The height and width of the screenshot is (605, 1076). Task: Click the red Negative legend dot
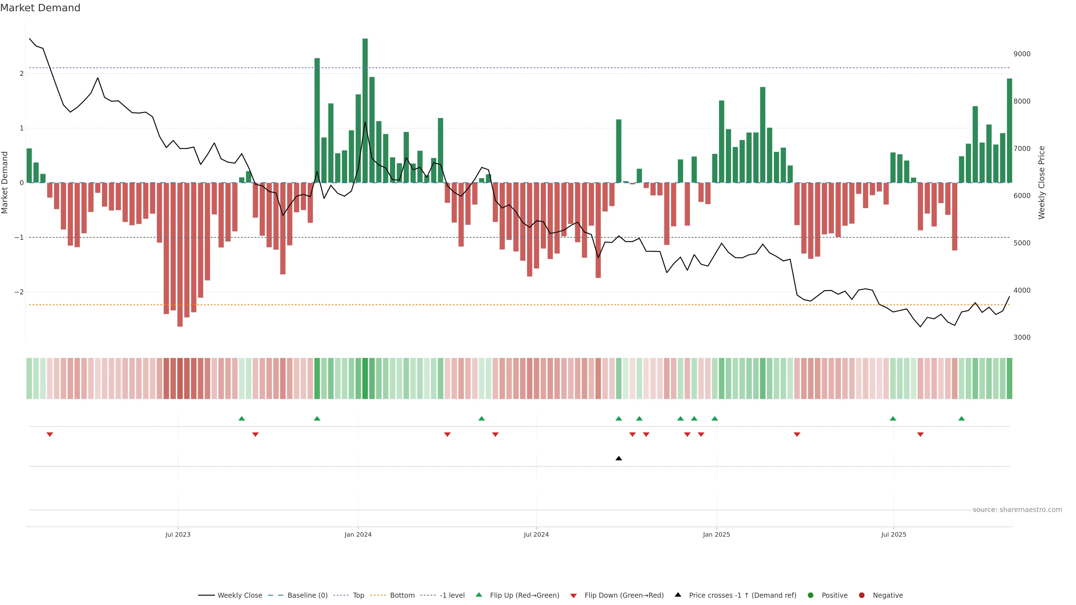click(862, 595)
